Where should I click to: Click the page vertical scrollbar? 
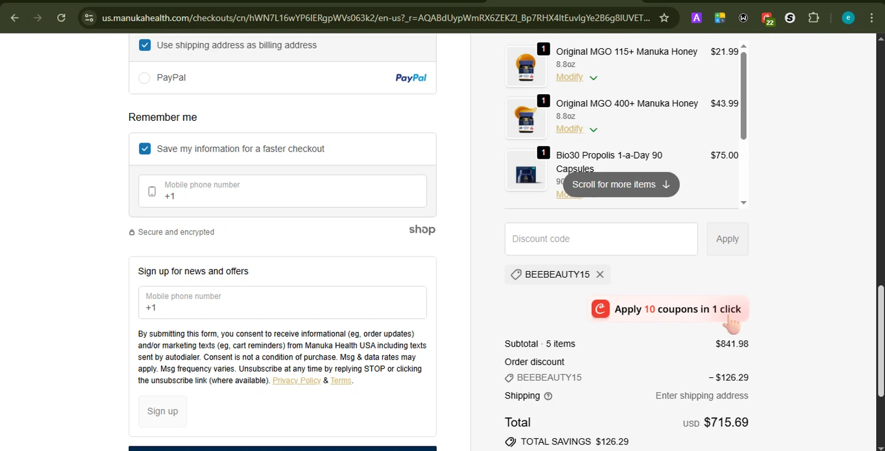[x=881, y=341]
